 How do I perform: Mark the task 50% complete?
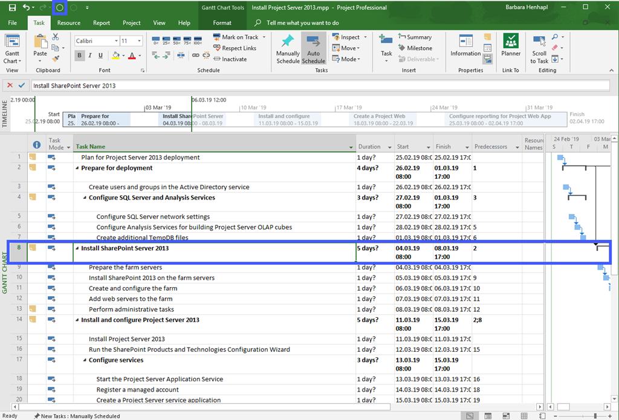pos(176,41)
